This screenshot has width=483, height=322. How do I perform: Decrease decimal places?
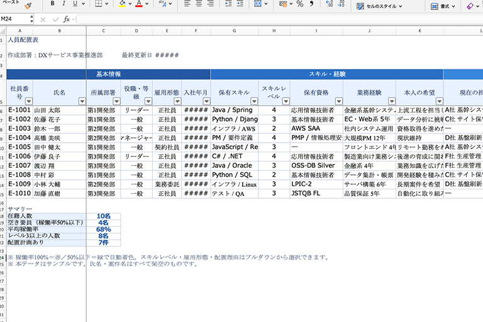[341, 4]
